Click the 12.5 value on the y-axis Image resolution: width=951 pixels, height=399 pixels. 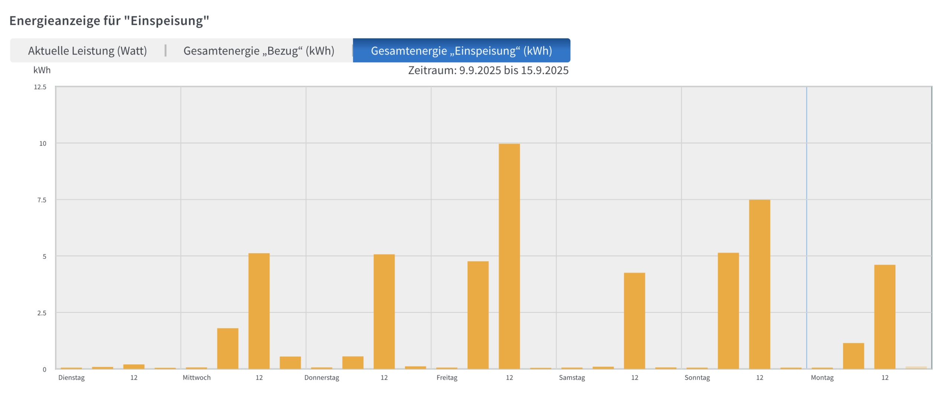pos(40,87)
